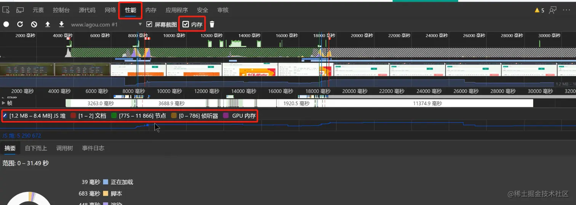Switch to the 内存 panel tab
The image size is (576, 205).
151,10
